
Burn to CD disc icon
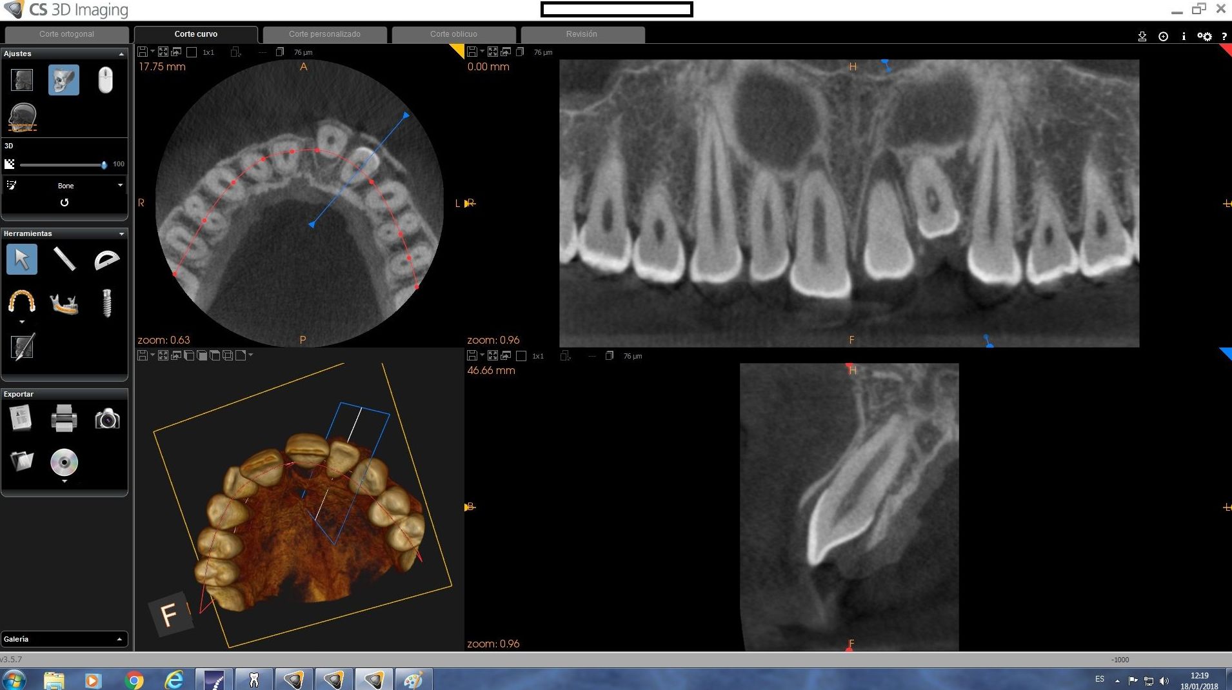pyautogui.click(x=64, y=462)
